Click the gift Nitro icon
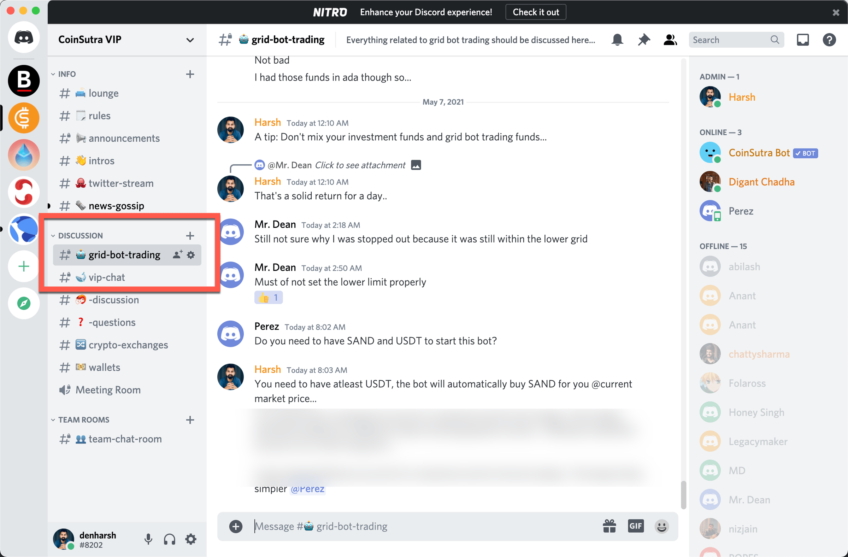This screenshot has height=557, width=848. click(x=609, y=526)
